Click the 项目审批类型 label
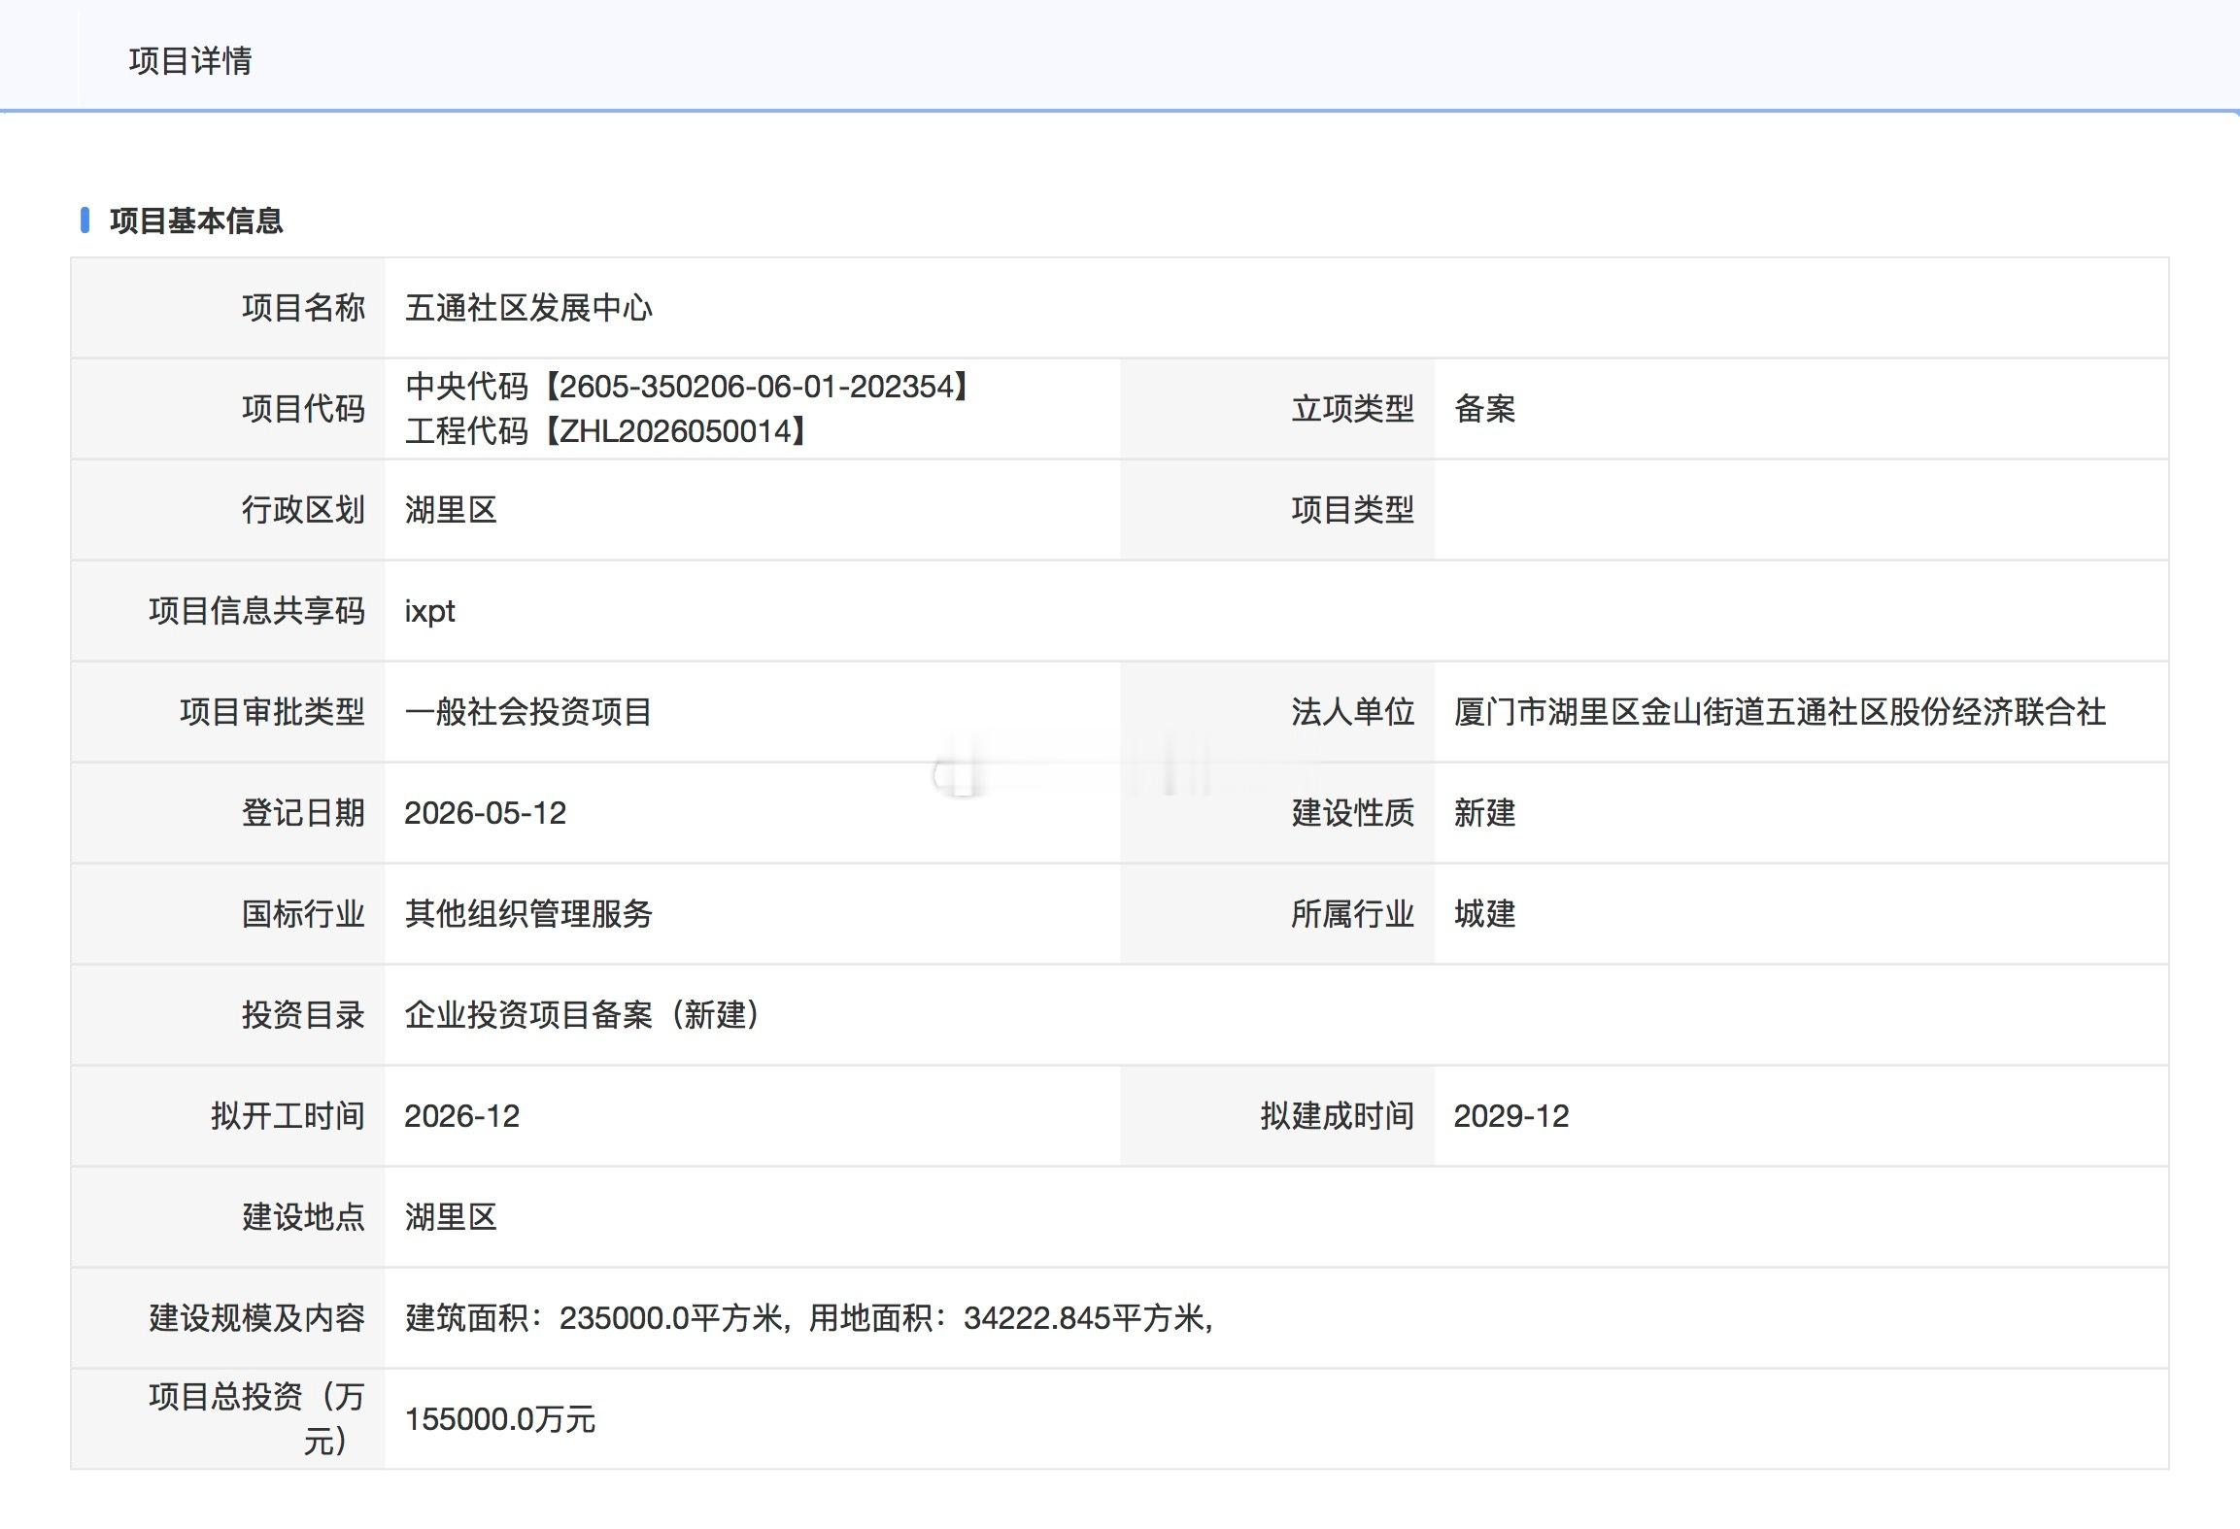This screenshot has height=1529, width=2240. (x=272, y=712)
